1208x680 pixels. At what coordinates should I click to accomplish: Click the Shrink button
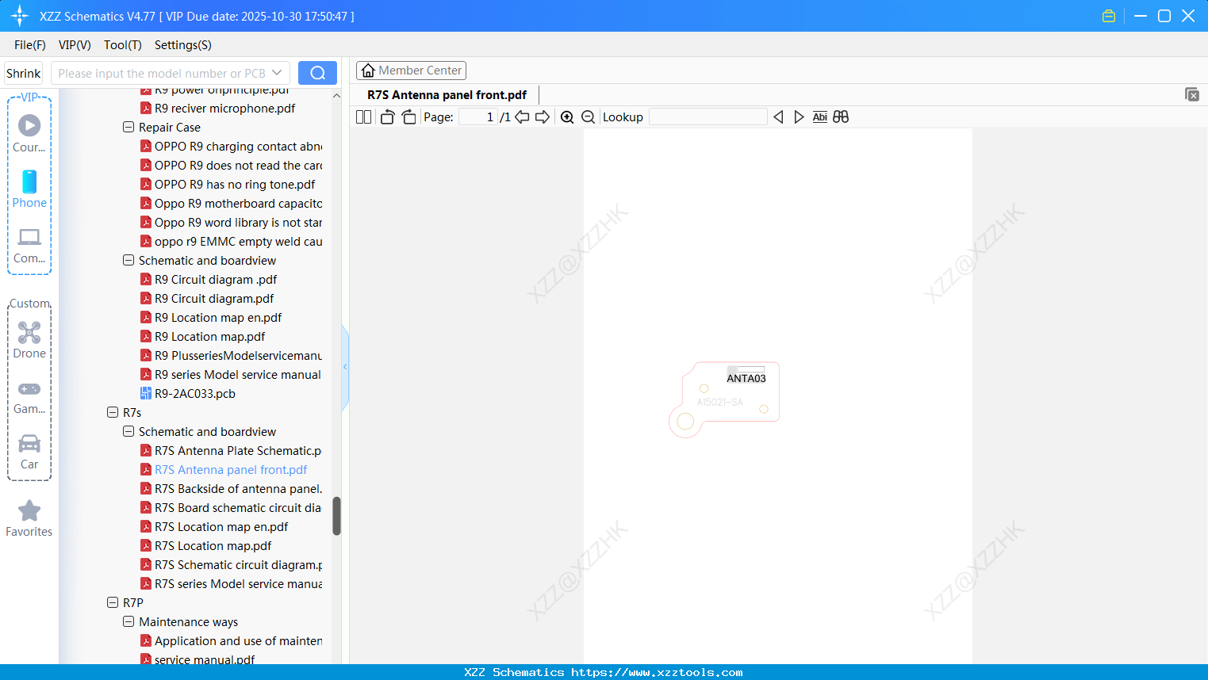pos(23,73)
